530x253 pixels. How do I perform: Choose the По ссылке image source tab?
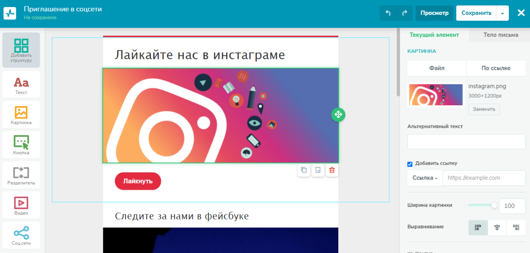(496, 68)
